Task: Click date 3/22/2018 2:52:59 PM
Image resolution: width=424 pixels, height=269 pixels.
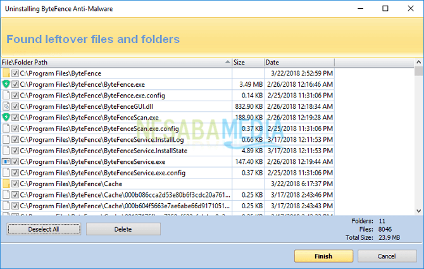Action: coord(302,73)
